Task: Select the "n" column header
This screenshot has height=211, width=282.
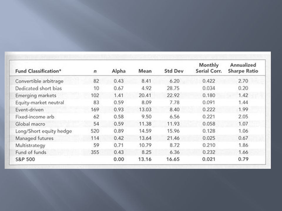Action: [x=95, y=72]
